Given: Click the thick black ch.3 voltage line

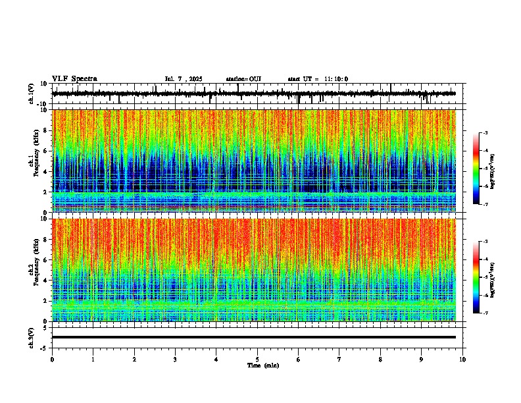Looking at the screenshot, I should [x=254, y=337].
